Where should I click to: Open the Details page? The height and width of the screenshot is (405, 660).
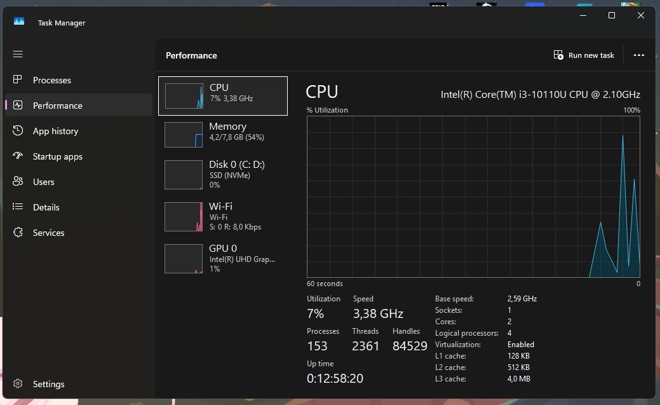[79, 207]
